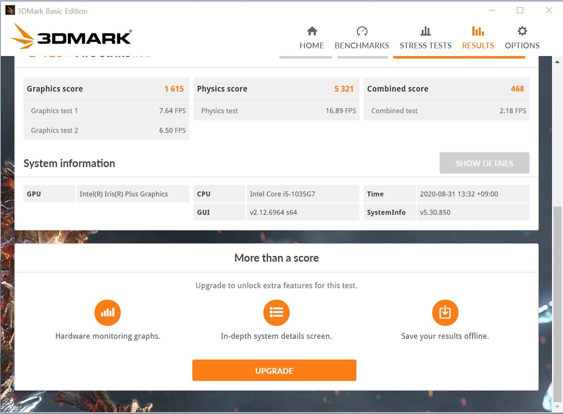Viewport: 563px width, 414px height.
Task: Click the Graphics score value 1 615
Action: [174, 89]
